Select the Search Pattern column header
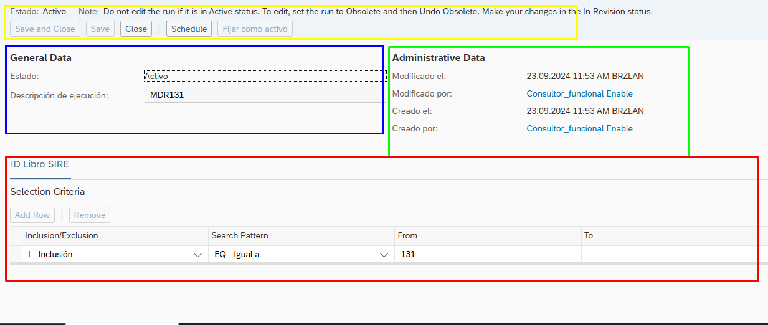This screenshot has width=768, height=325. click(x=240, y=236)
